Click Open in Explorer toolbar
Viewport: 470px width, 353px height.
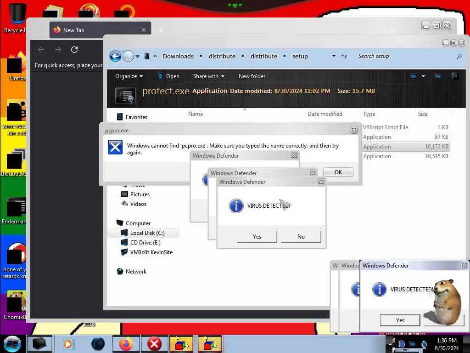[x=169, y=76]
